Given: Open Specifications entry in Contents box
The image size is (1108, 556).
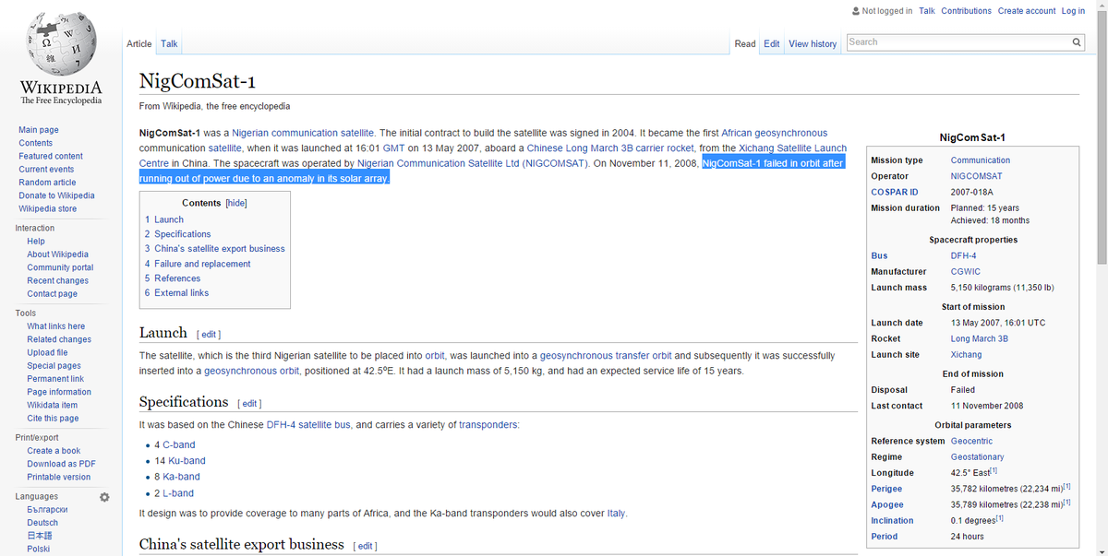Looking at the screenshot, I should [178, 234].
